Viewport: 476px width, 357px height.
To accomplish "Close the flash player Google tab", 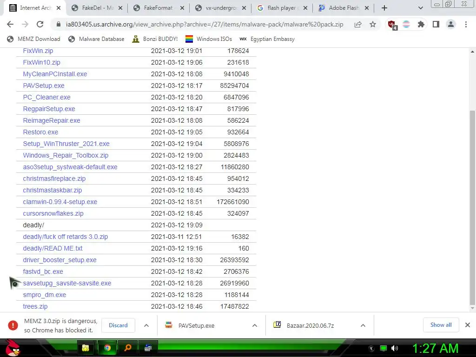I will pos(305,8).
